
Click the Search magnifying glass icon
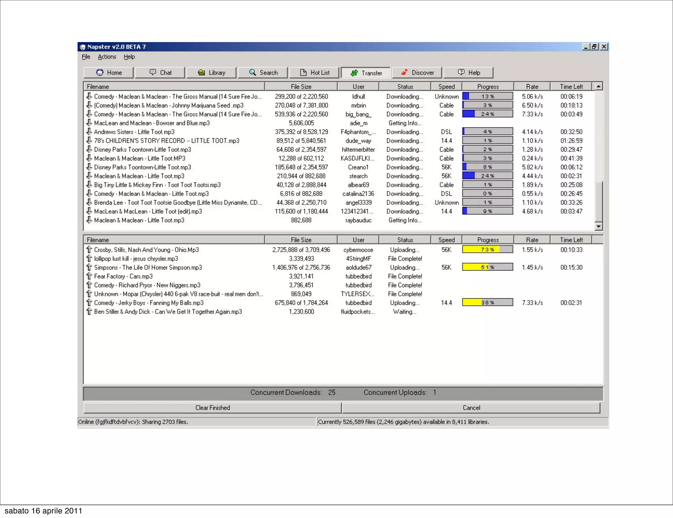[252, 72]
